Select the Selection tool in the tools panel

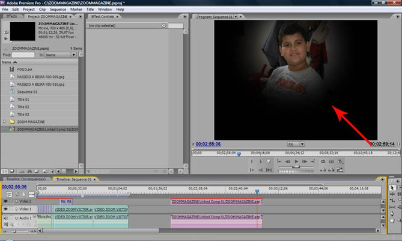click(x=392, y=188)
